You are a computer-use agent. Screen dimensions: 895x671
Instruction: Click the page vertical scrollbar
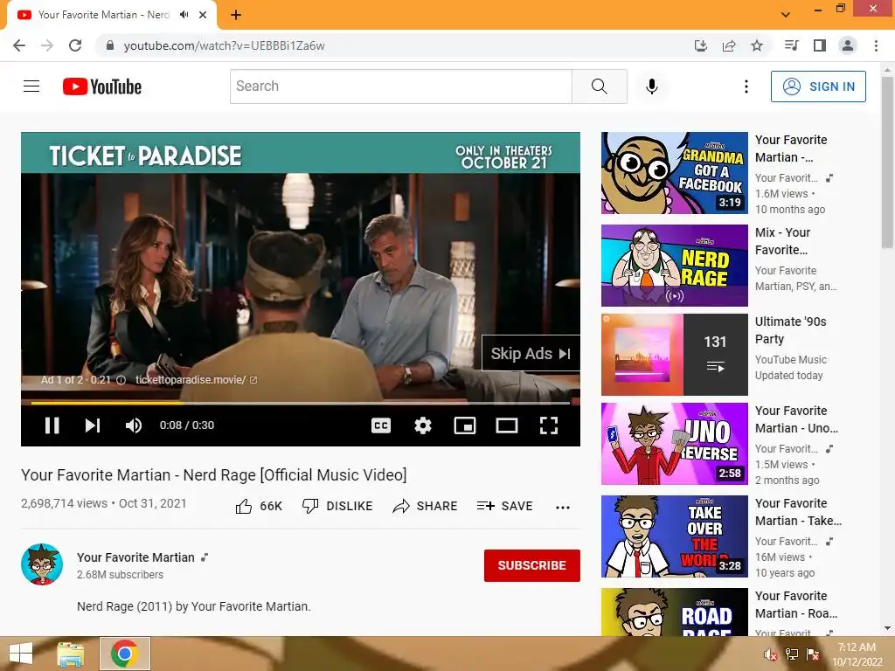[x=887, y=163]
